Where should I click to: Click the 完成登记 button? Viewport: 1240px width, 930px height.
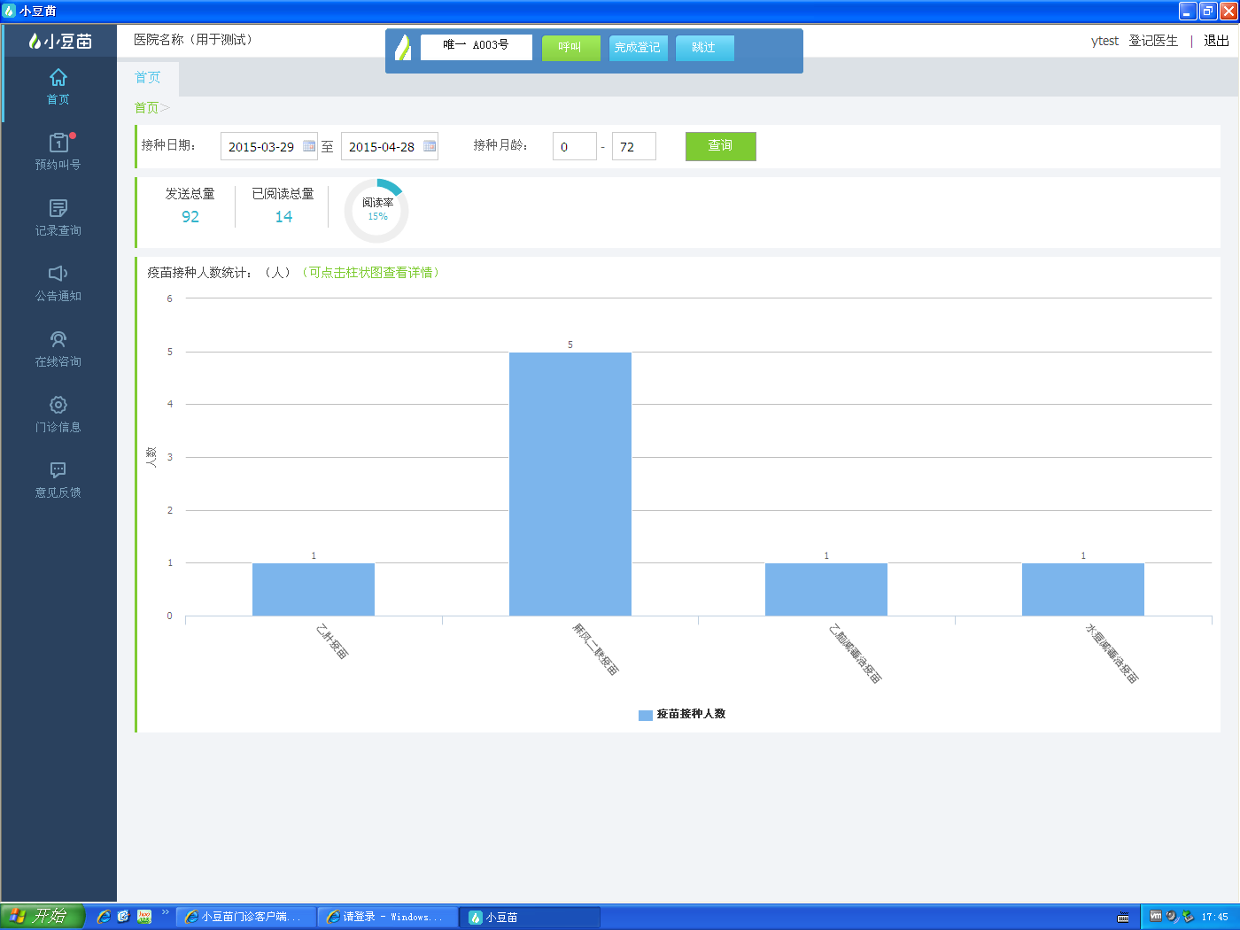click(x=638, y=48)
